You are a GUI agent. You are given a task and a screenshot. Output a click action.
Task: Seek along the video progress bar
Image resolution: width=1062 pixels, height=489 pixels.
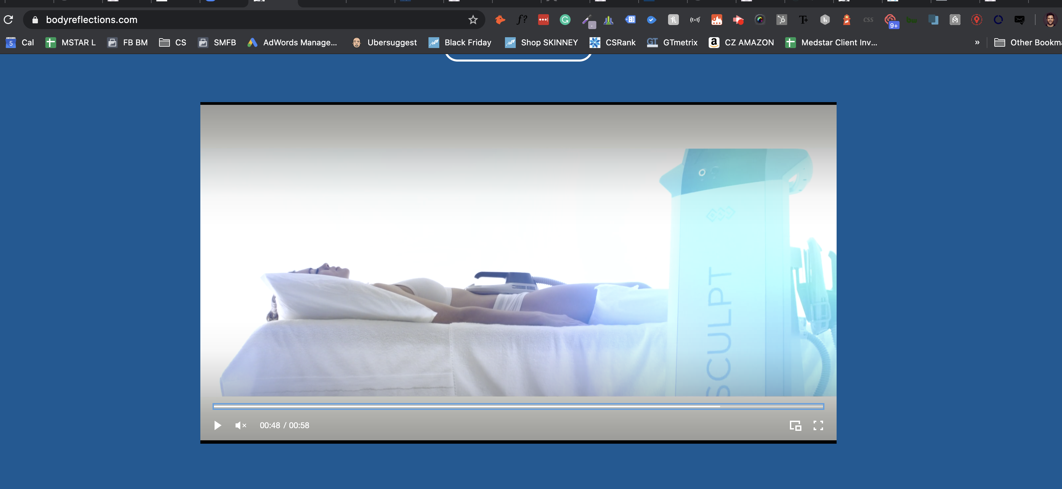[518, 406]
